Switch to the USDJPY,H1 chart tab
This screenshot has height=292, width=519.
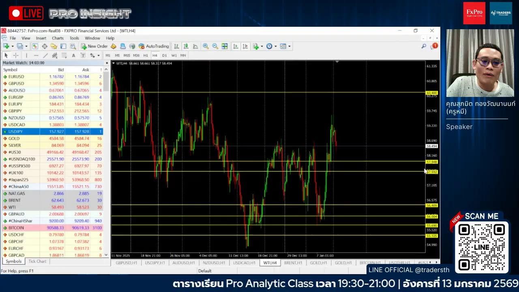coord(155,263)
